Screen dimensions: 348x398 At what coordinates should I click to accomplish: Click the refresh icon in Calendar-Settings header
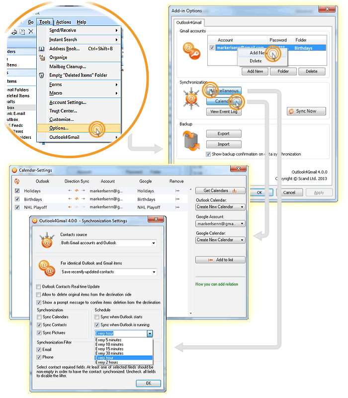17,181
